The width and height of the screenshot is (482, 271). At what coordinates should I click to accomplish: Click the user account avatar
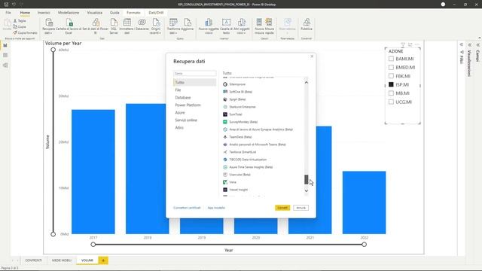pos(443,5)
